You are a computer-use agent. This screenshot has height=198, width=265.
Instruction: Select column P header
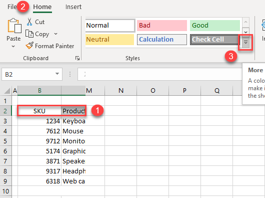184,91
